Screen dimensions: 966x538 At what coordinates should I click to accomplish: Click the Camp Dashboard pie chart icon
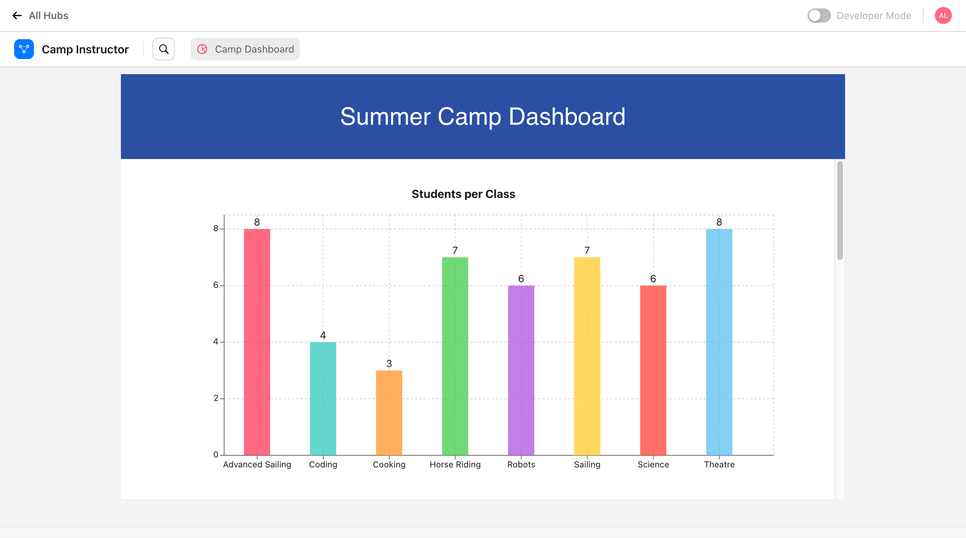202,49
